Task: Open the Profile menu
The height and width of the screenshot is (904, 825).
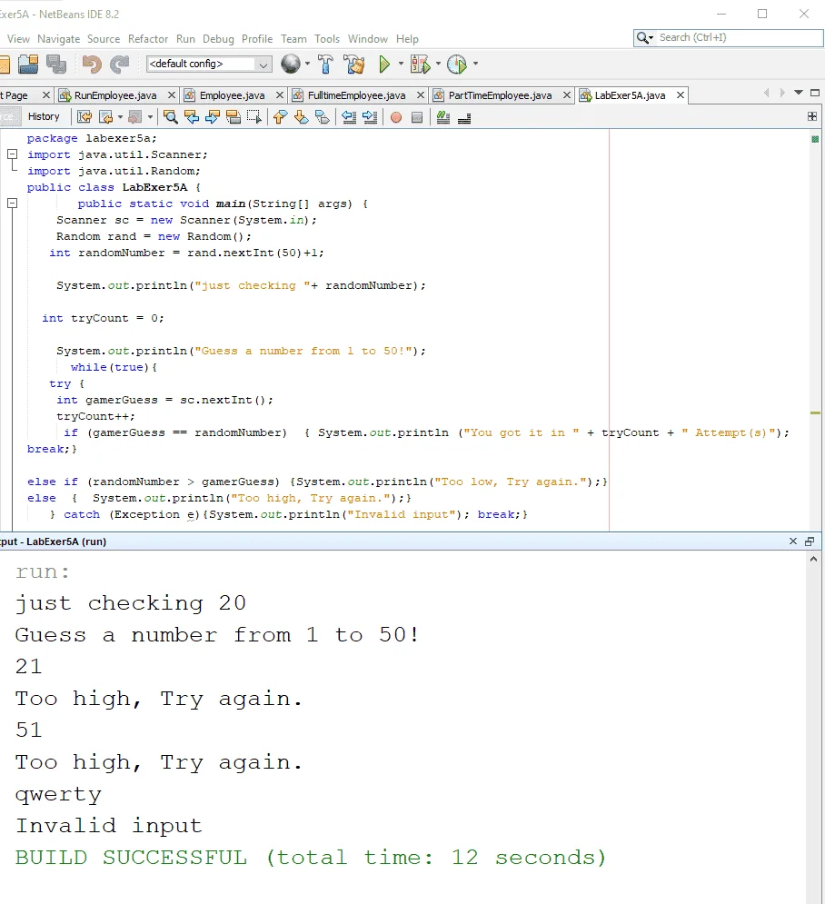Action: pyautogui.click(x=257, y=39)
